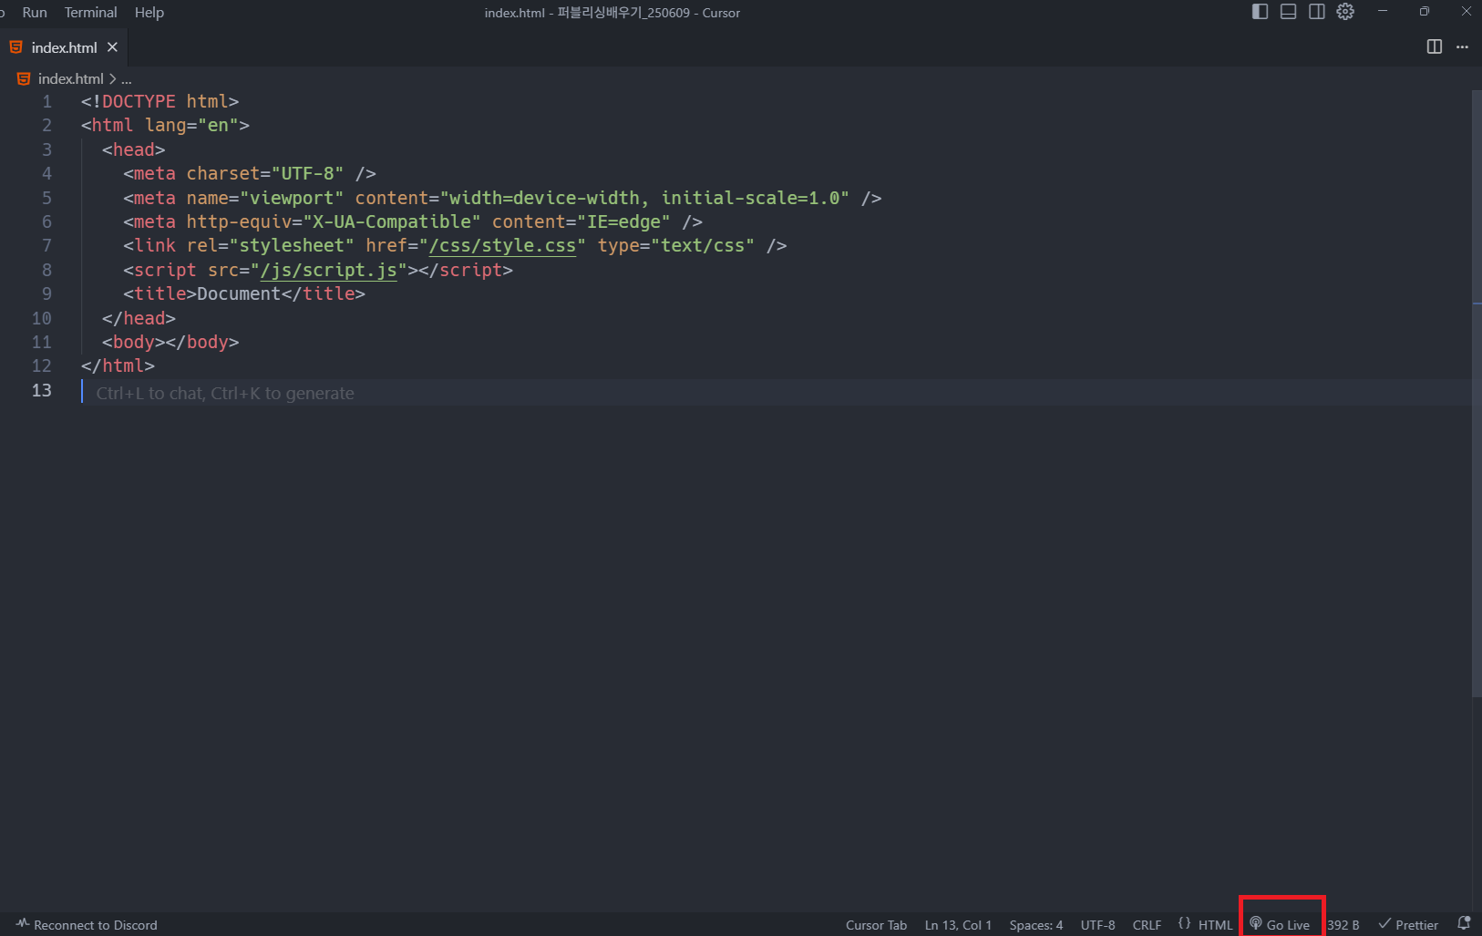Viewport: 1482px width, 936px height.
Task: Expand the breadcrumb ellipsis symbol
Action: tap(127, 79)
